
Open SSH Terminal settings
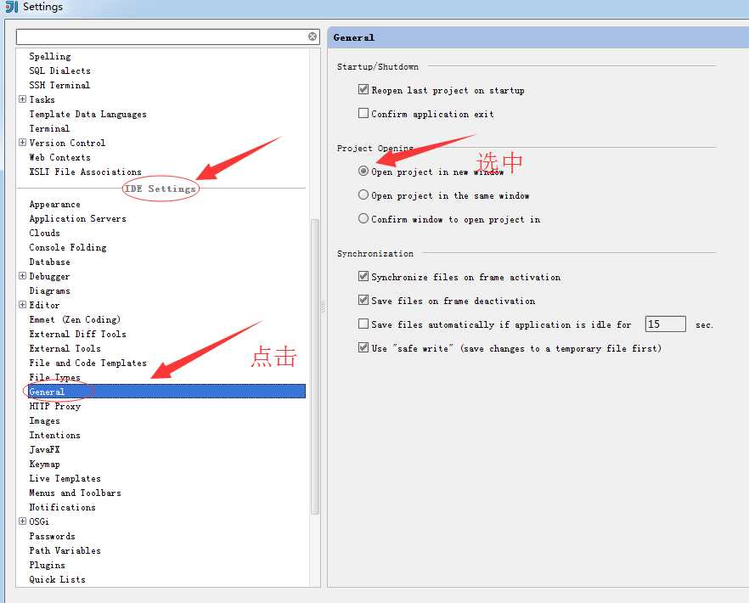pos(59,85)
